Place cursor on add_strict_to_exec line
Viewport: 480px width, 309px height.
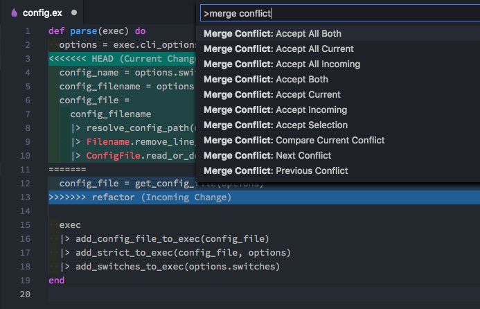[x=175, y=253]
